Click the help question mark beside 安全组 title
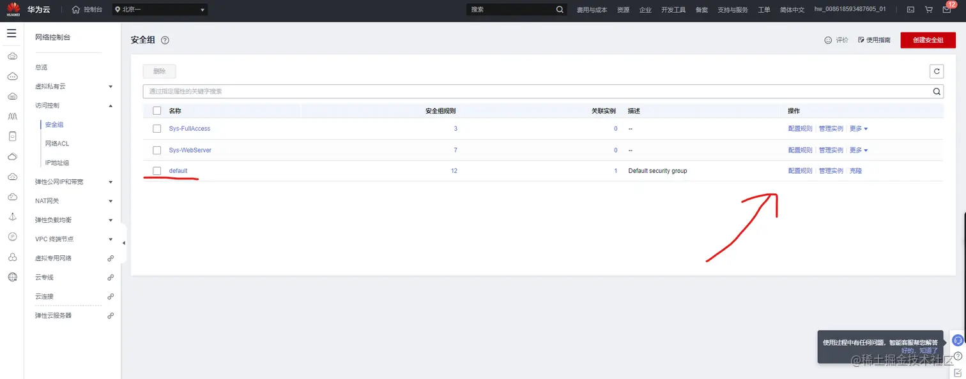This screenshot has height=379, width=966. point(165,40)
